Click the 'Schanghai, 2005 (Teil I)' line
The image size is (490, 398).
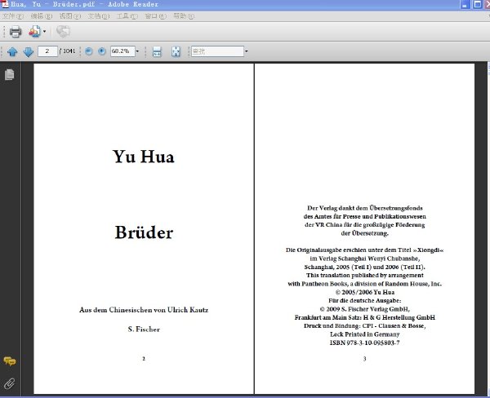(365, 267)
